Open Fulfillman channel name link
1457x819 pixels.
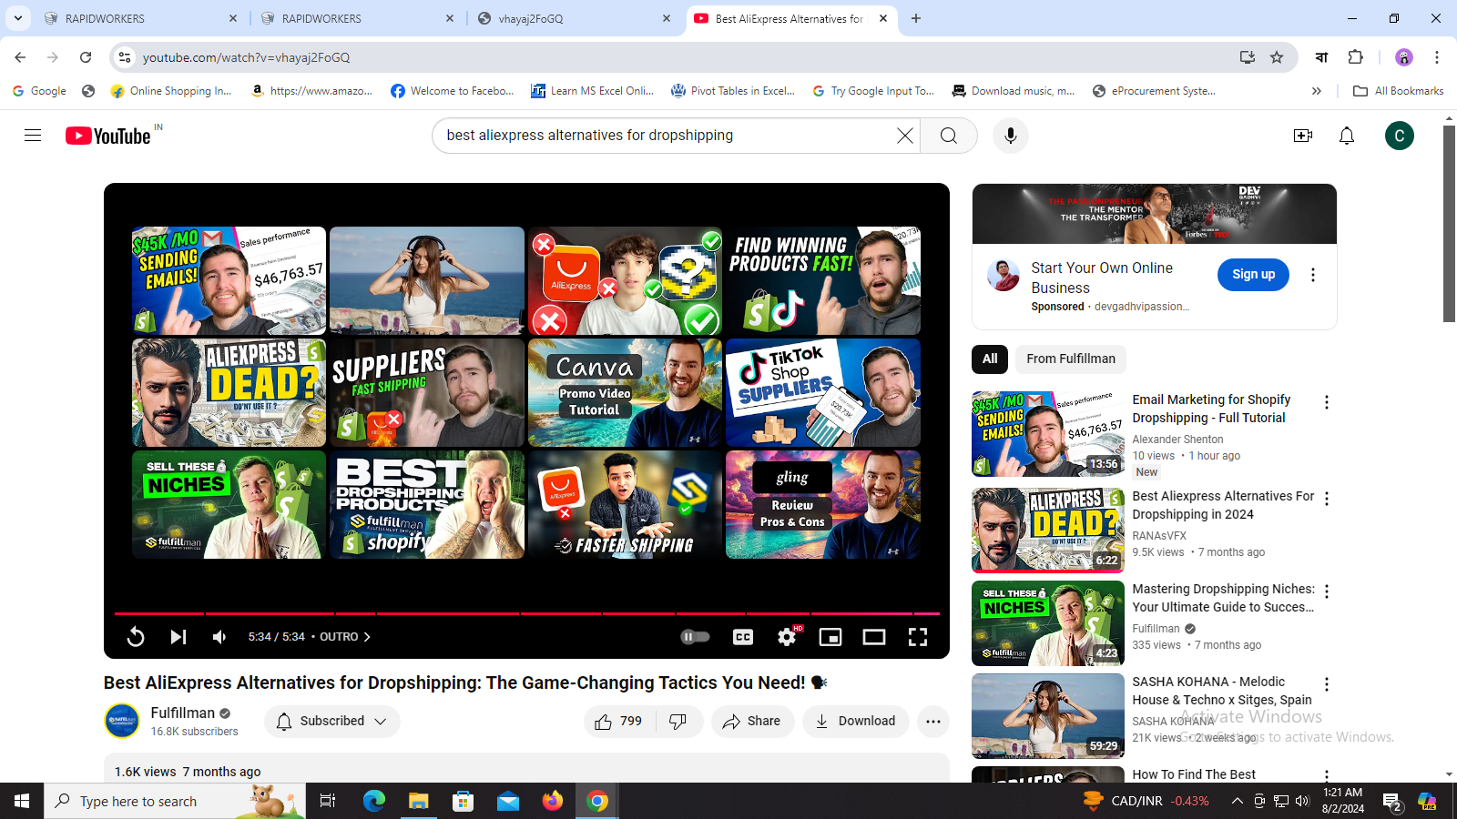click(183, 713)
